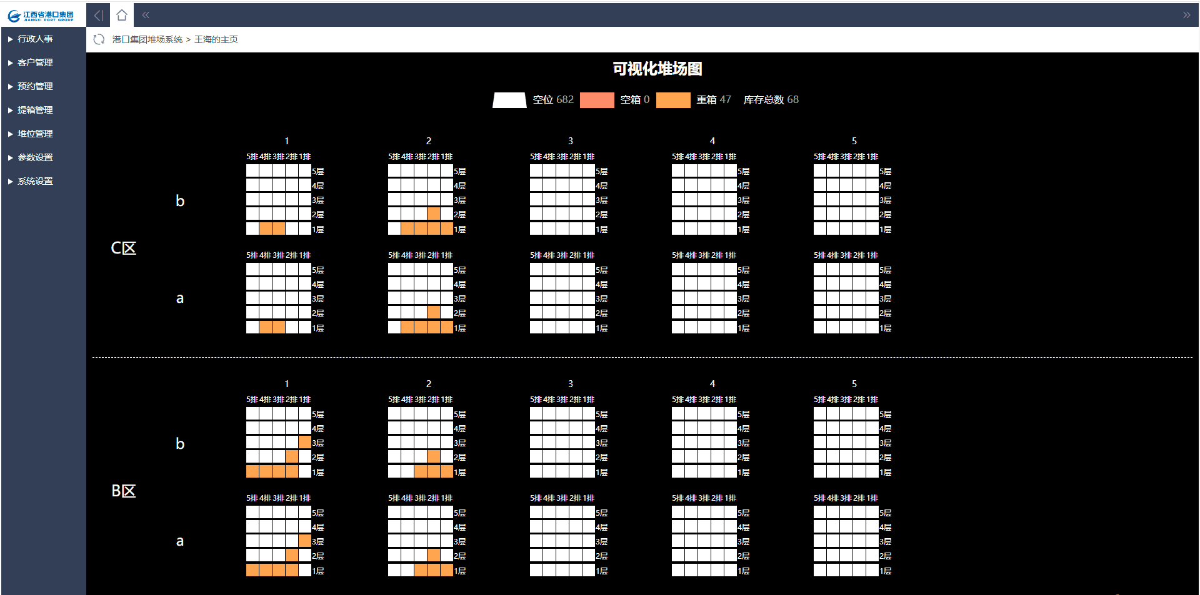Open the 提箱管理 sidebar item
1200x595 pixels.
[x=35, y=110]
